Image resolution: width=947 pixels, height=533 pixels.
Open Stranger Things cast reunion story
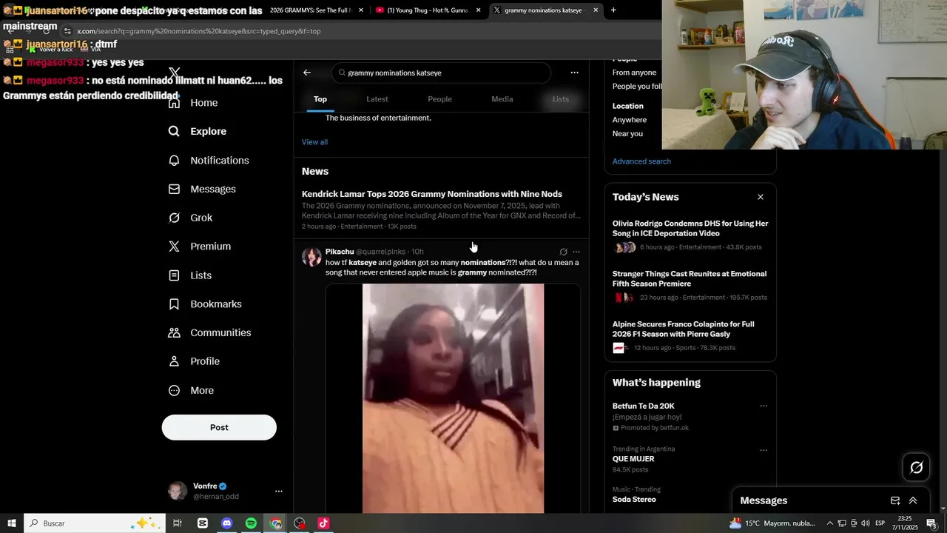pyautogui.click(x=690, y=287)
